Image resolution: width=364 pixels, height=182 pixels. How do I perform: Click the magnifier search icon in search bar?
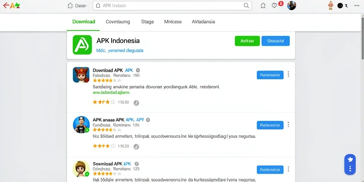(x=246, y=6)
